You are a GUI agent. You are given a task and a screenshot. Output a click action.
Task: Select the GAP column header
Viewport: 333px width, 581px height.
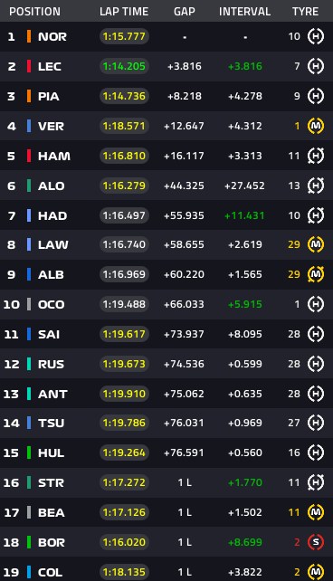click(x=185, y=12)
